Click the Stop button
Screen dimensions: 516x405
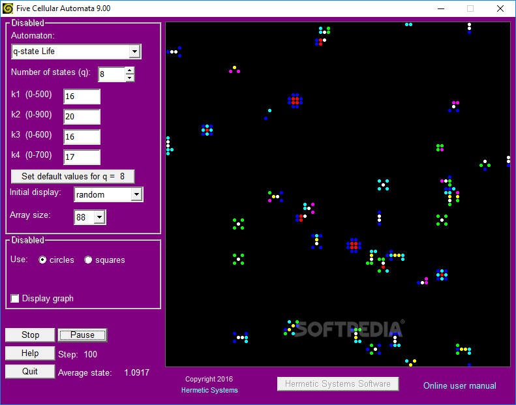30,335
